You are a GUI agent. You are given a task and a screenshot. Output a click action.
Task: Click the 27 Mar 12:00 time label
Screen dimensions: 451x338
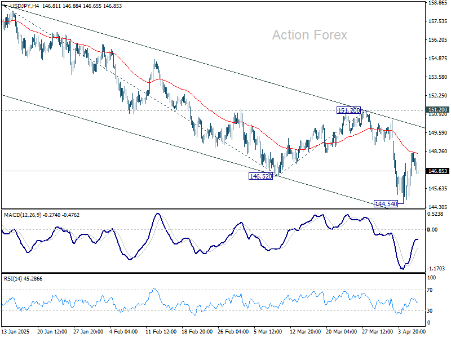(x=378, y=331)
